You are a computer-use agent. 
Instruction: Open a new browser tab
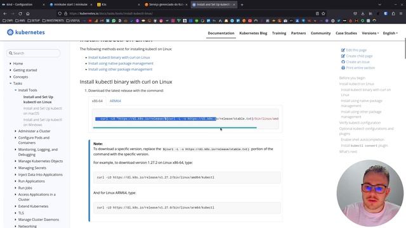(242, 4)
